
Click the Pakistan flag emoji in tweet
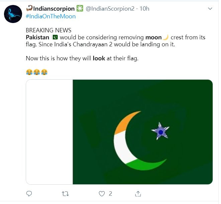point(55,37)
